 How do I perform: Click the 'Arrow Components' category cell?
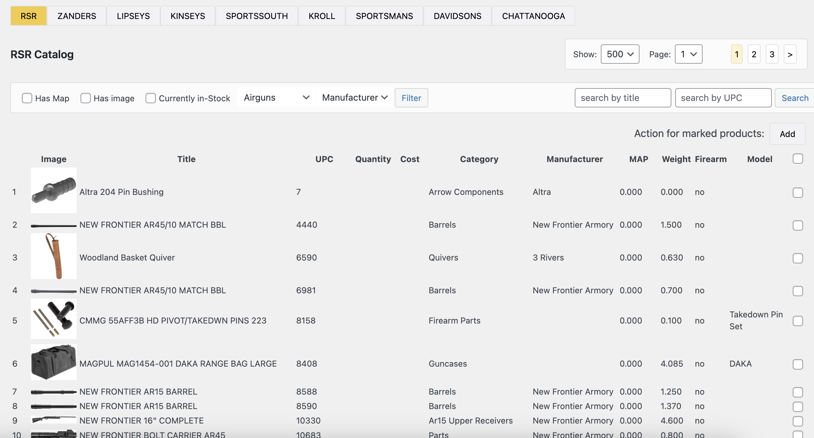click(x=466, y=192)
